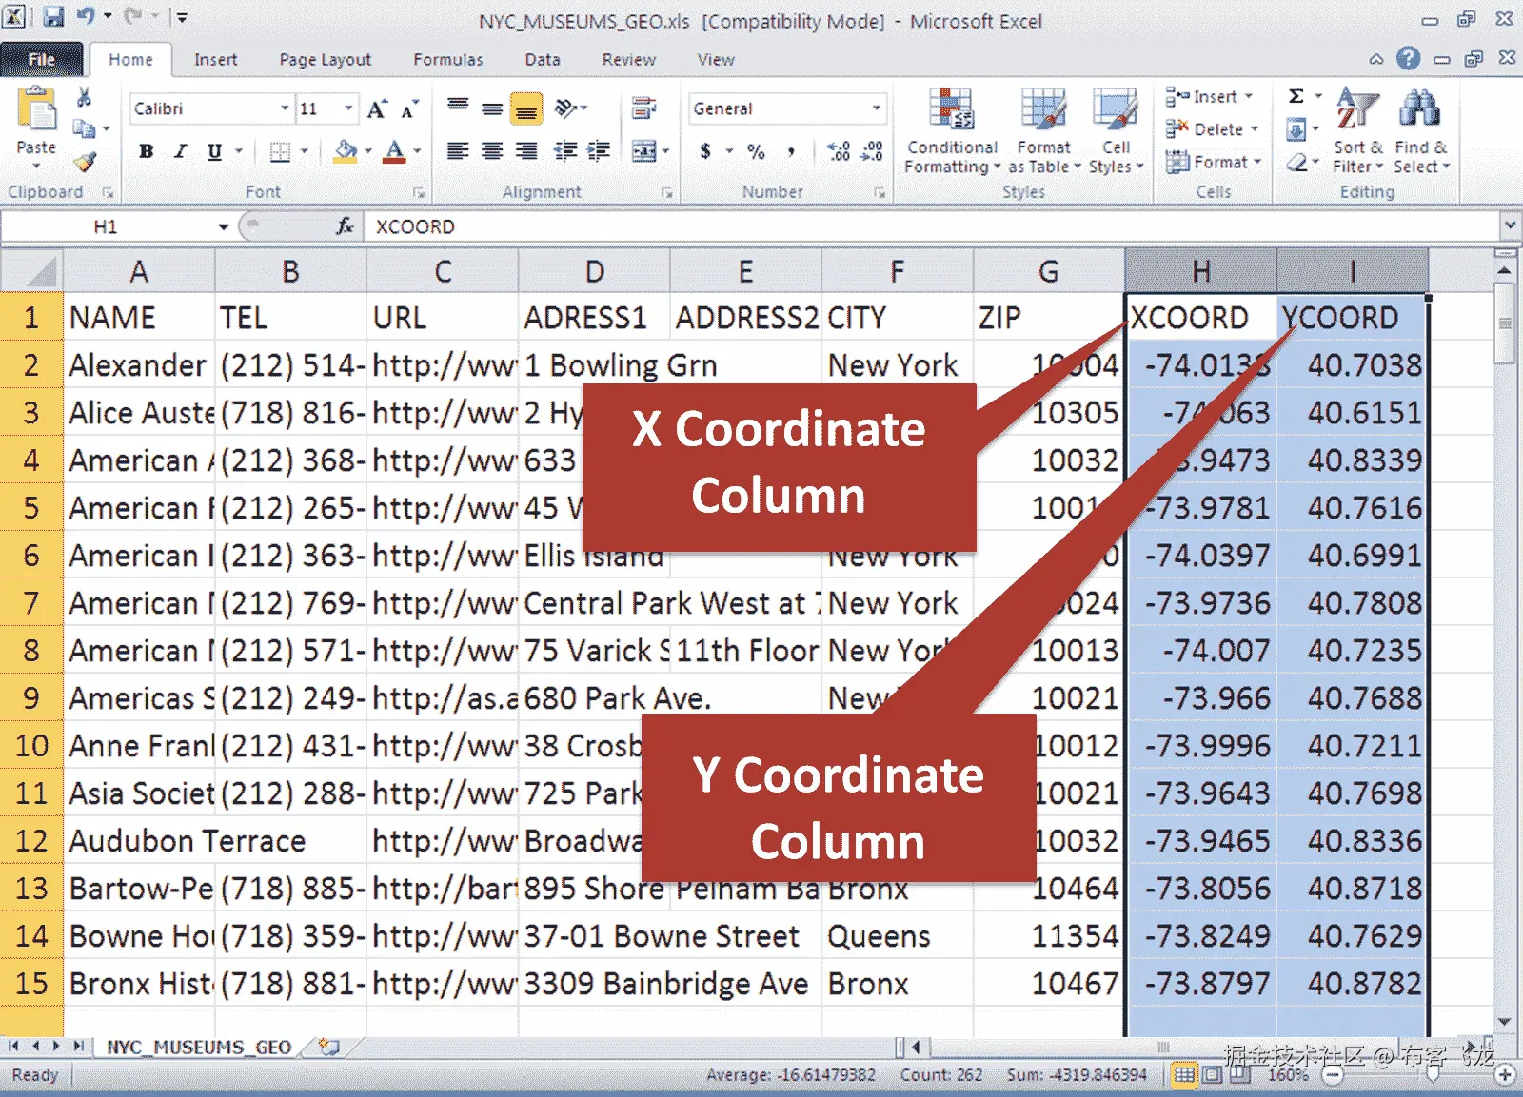This screenshot has height=1097, width=1523.
Task: Apply Comma Style number format
Action: point(791,151)
